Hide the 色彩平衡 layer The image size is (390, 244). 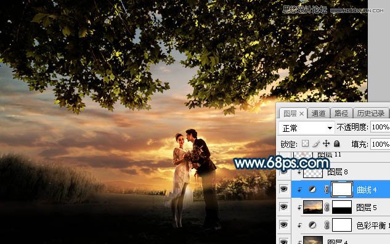(x=283, y=225)
